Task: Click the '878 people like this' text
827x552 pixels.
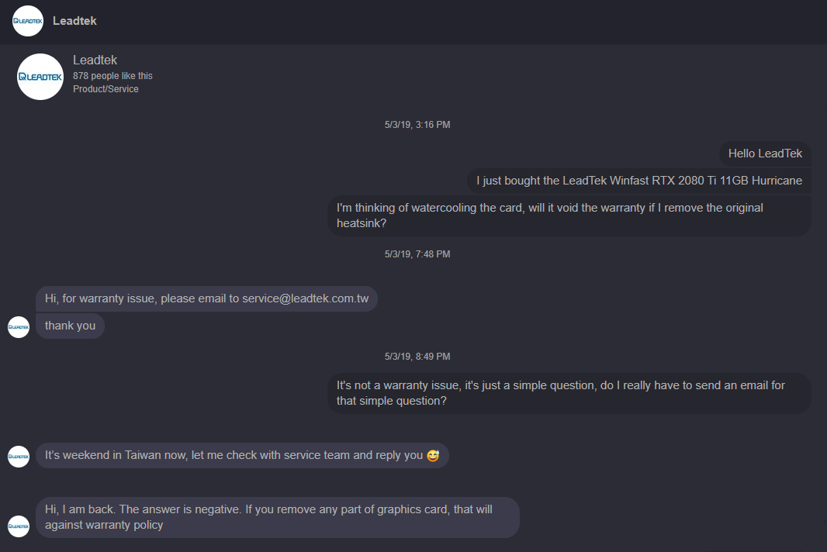Action: [112, 75]
